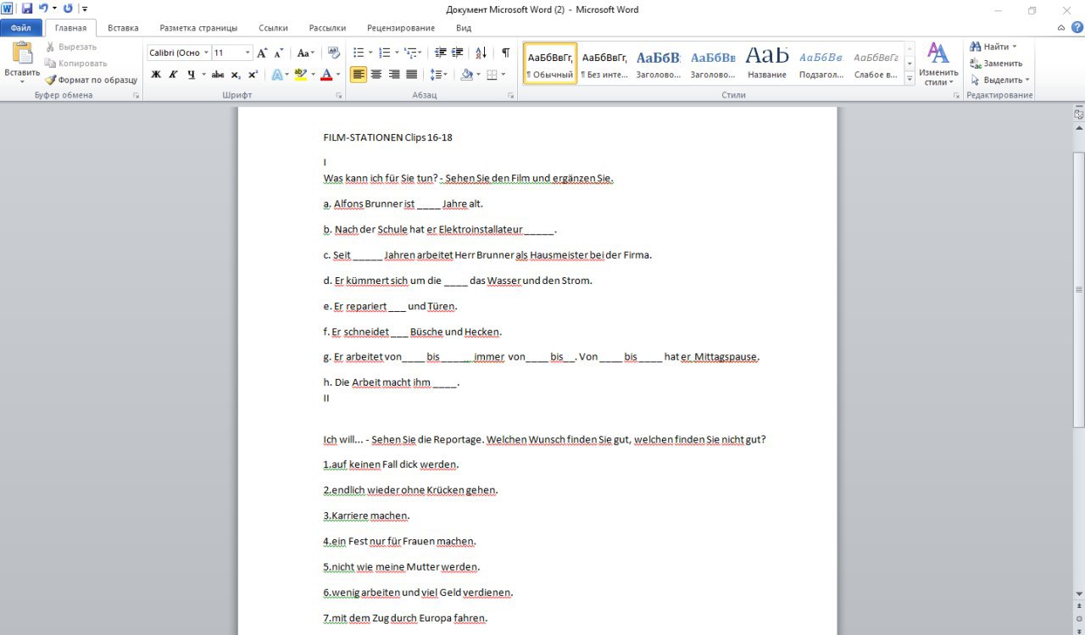This screenshot has width=1085, height=635.
Task: Click the Clear Formatting eraser icon
Action: pyautogui.click(x=333, y=53)
